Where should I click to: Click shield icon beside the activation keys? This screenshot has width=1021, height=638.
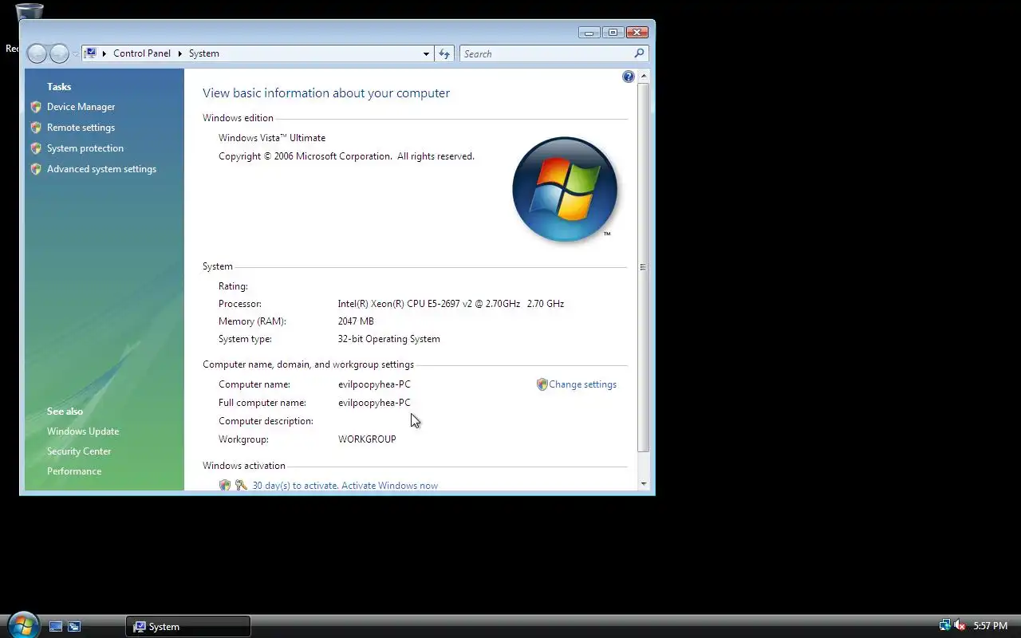click(225, 485)
